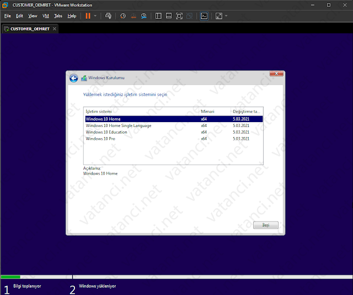Viewport: 353px width, 295px height.
Task: Revert VM to previous snapshot
Action: [133, 16]
